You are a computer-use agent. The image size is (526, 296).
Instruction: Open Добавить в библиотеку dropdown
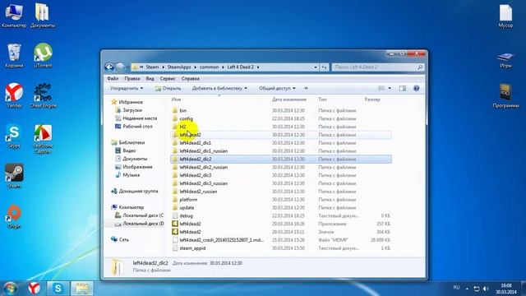219,88
